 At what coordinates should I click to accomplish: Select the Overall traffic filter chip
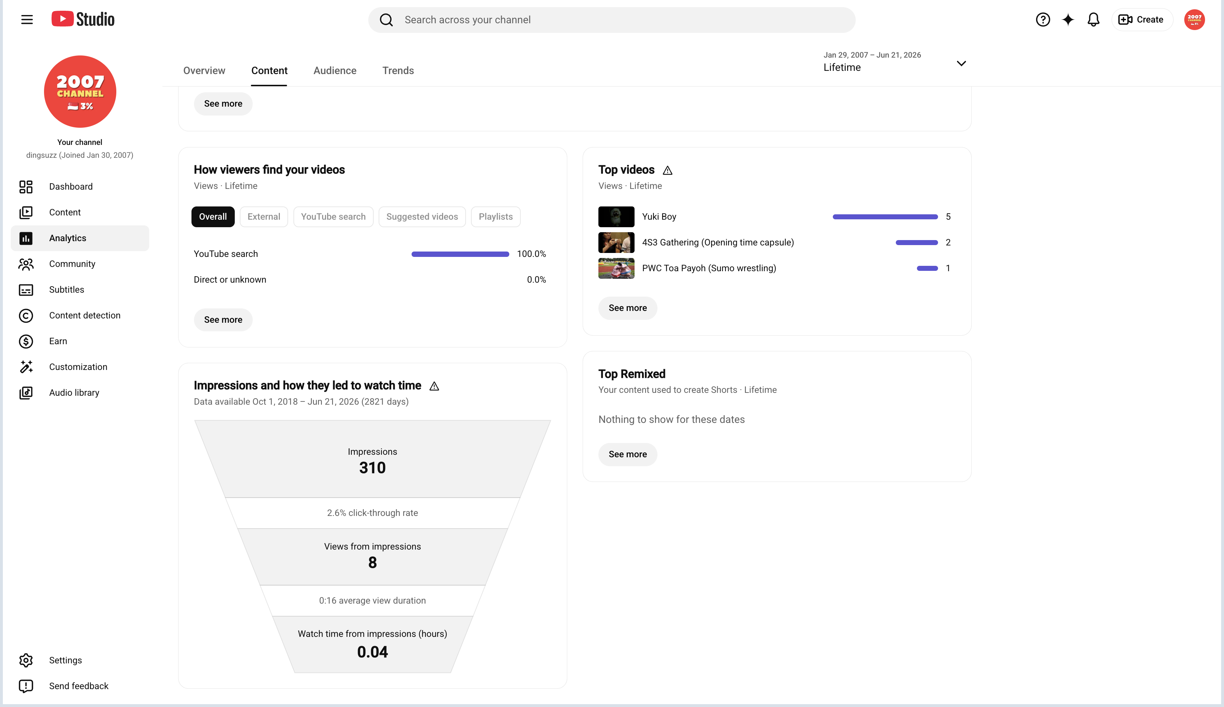click(x=213, y=216)
